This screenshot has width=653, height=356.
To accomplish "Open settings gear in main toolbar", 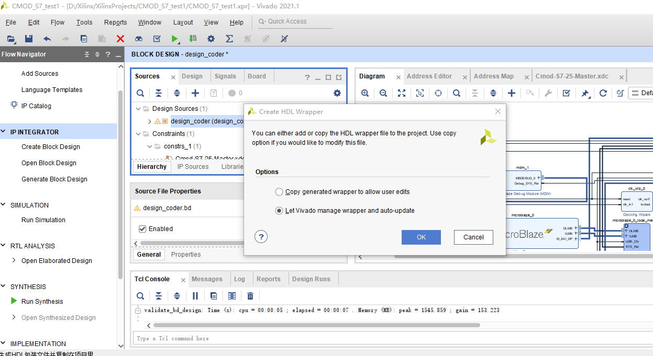I will [211, 39].
